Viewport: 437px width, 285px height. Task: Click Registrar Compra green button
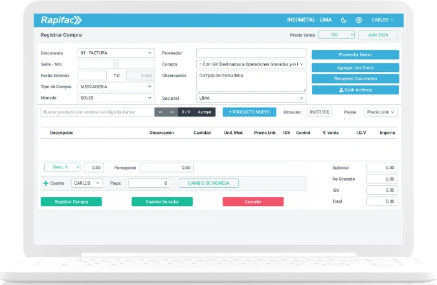[71, 201]
